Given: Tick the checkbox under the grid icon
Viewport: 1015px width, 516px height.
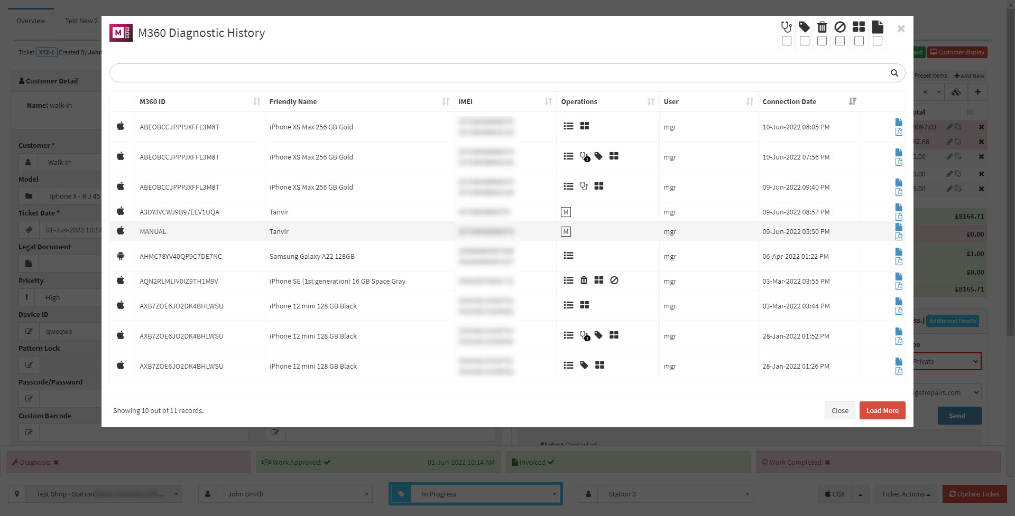Looking at the screenshot, I should (859, 41).
